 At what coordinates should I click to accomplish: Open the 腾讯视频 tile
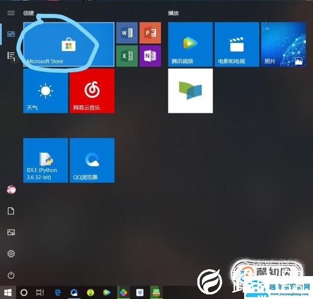[190, 44]
